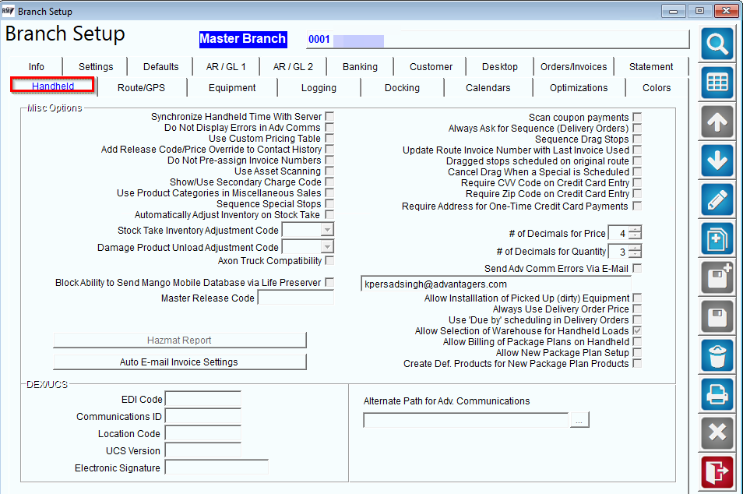The width and height of the screenshot is (743, 494).
Task: Click the trash can delete icon
Action: click(x=717, y=355)
